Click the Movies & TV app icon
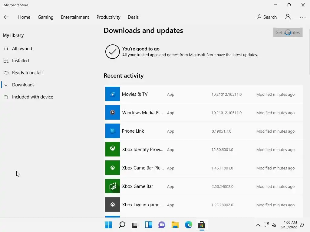This screenshot has width=310, height=232. (x=113, y=94)
